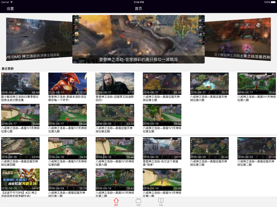The width and height of the screenshot is (277, 207).
Task: Play the 18:42 video thumbnail
Action: point(115,180)
